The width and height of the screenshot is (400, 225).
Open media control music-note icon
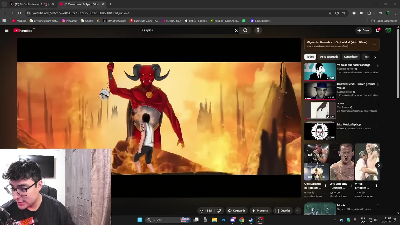point(380,13)
